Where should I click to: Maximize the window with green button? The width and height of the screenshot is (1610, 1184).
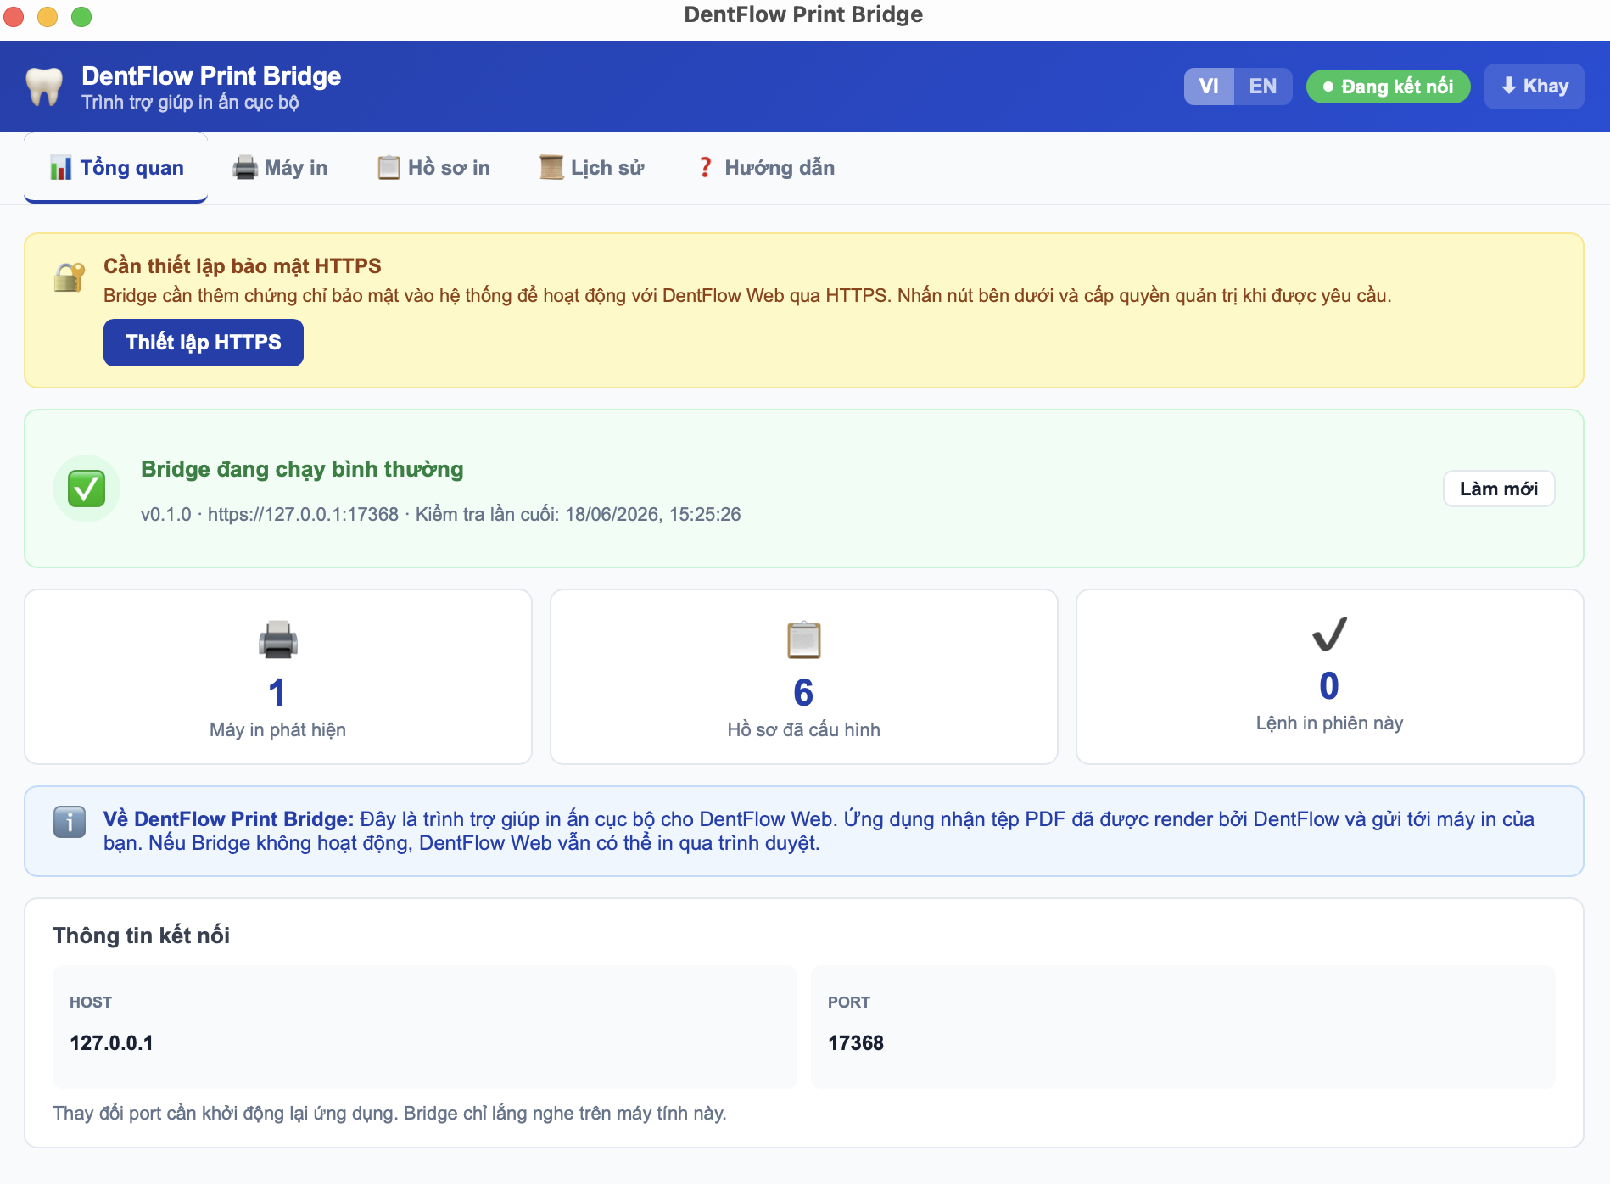81,16
